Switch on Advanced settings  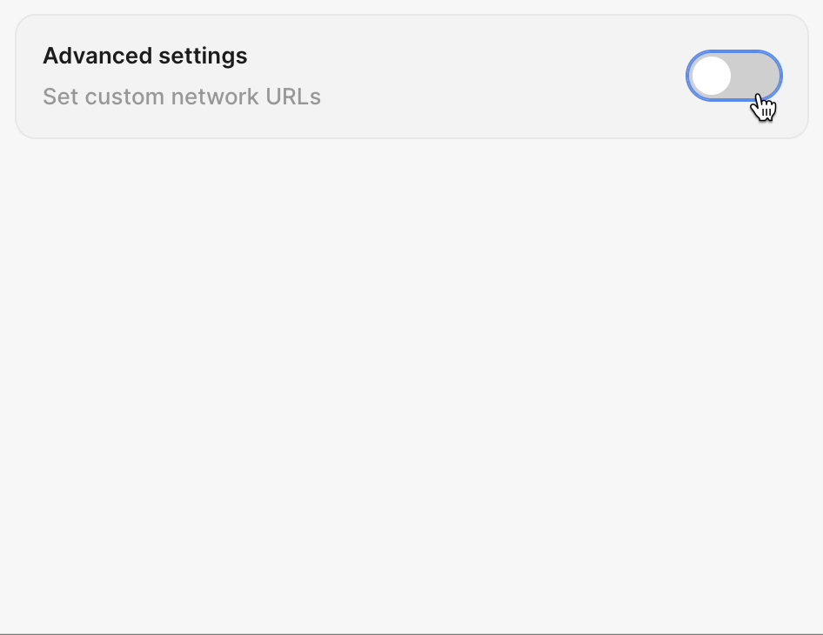click(734, 76)
